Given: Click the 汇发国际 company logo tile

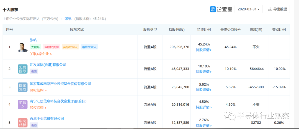Looking at the screenshot, I should click(x=23, y=69).
